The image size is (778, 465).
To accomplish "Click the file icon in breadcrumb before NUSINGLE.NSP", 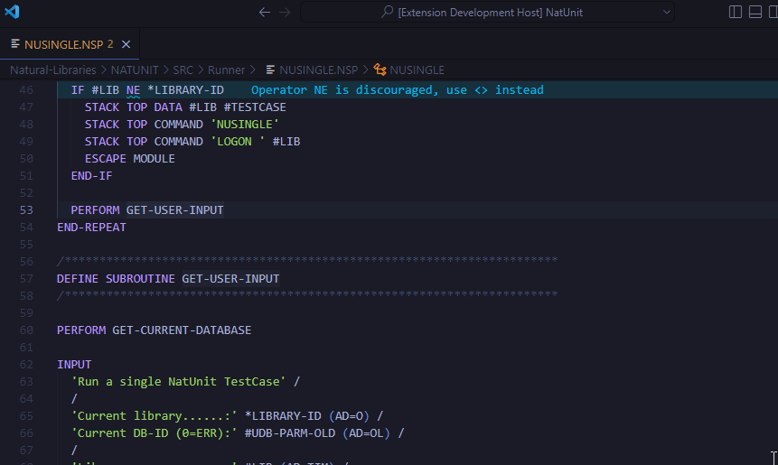I will 270,70.
